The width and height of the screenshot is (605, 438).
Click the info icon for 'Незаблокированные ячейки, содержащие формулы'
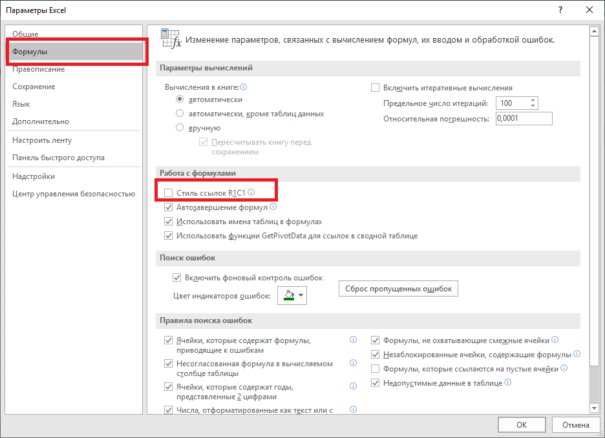click(577, 353)
